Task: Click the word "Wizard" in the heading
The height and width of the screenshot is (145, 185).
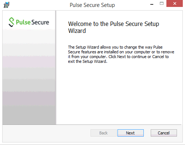Action: pos(77,31)
